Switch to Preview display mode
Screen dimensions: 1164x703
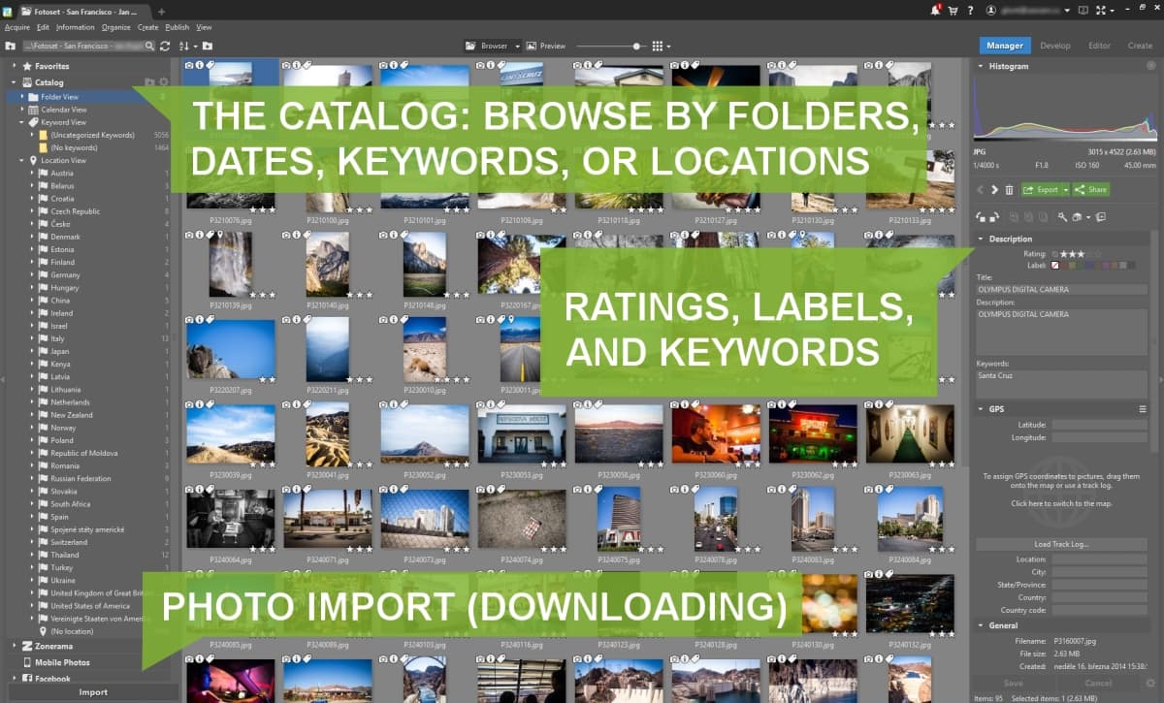[547, 46]
